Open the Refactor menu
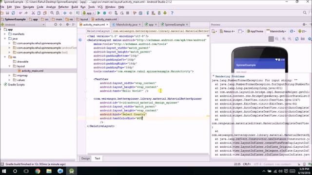Viewport: 312px width, 175px height. click(x=63, y=7)
